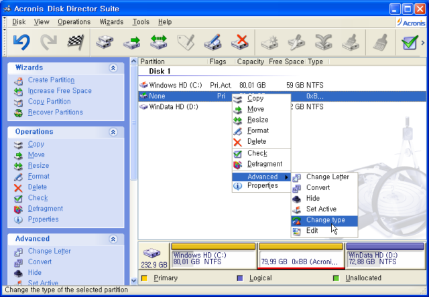Click the toolbar overflow arrow
Screen dimensions: 429x297
coord(423,43)
